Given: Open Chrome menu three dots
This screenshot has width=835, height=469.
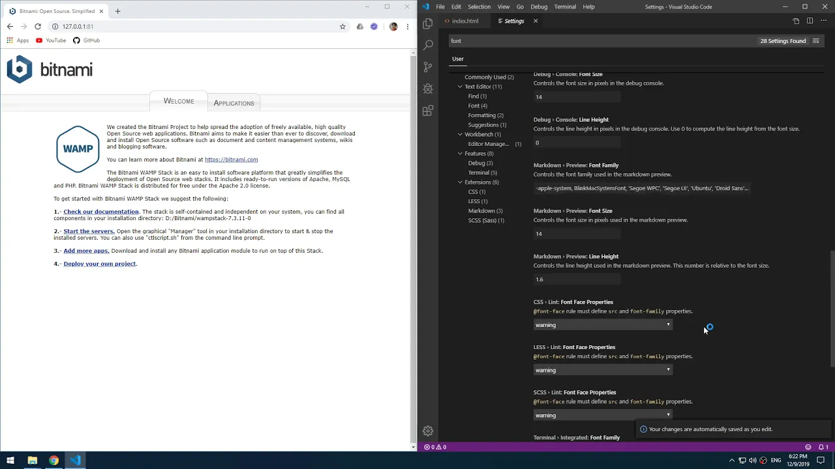Looking at the screenshot, I should pos(408,27).
